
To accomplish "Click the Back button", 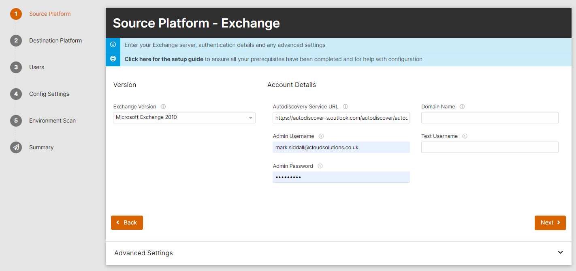I will pos(127,222).
